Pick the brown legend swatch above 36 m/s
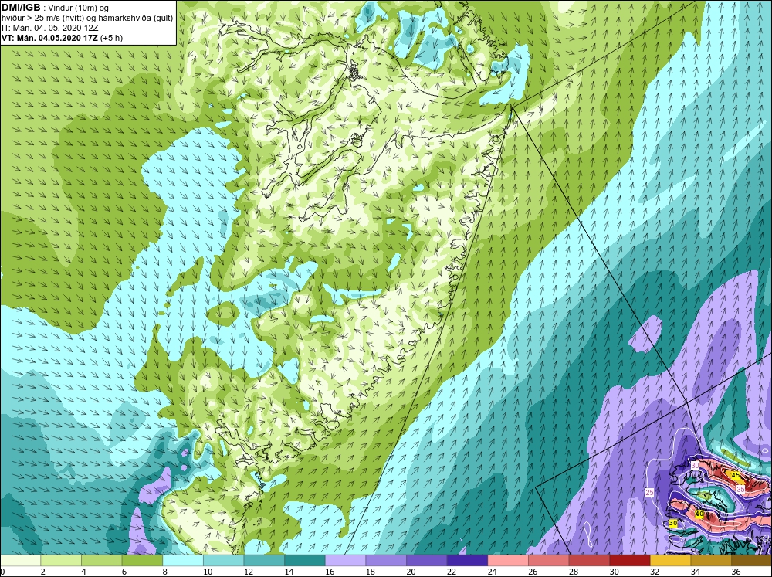 pos(751,560)
